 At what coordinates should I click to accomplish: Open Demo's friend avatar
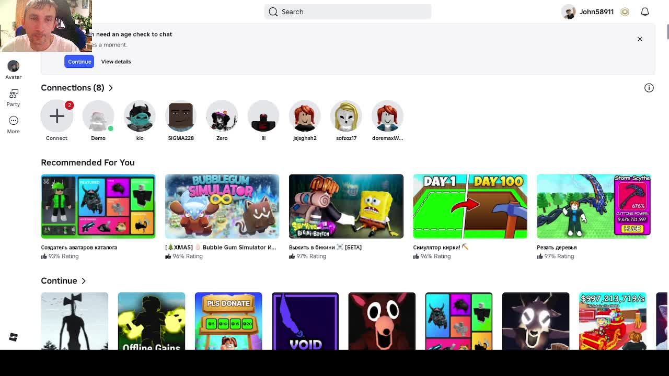point(98,116)
